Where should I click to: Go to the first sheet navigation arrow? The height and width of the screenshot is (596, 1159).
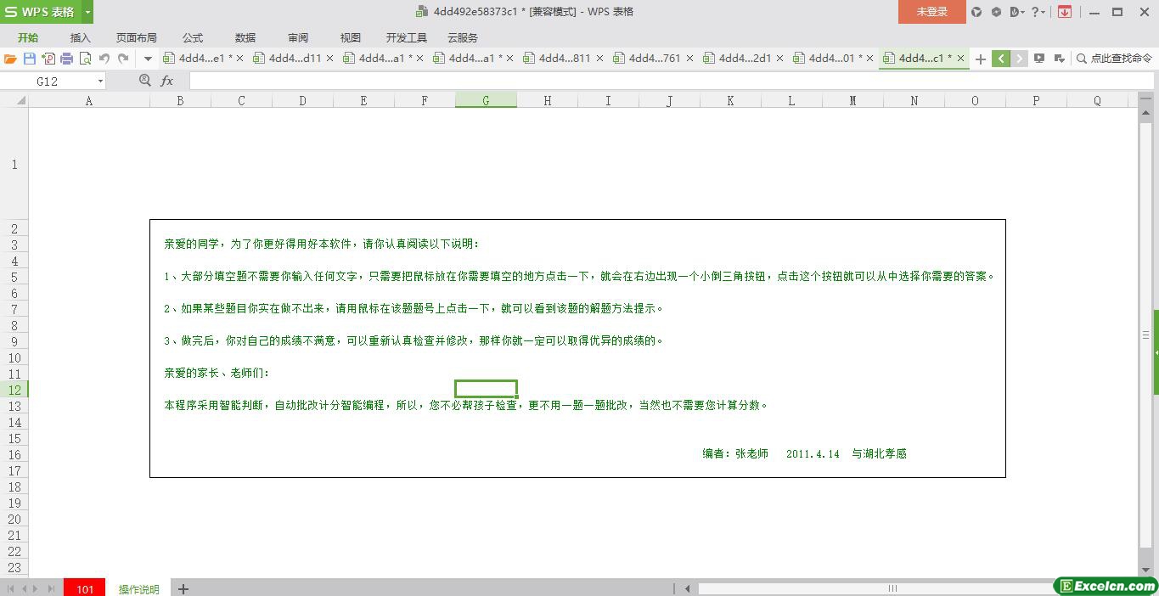pyautogui.click(x=11, y=588)
